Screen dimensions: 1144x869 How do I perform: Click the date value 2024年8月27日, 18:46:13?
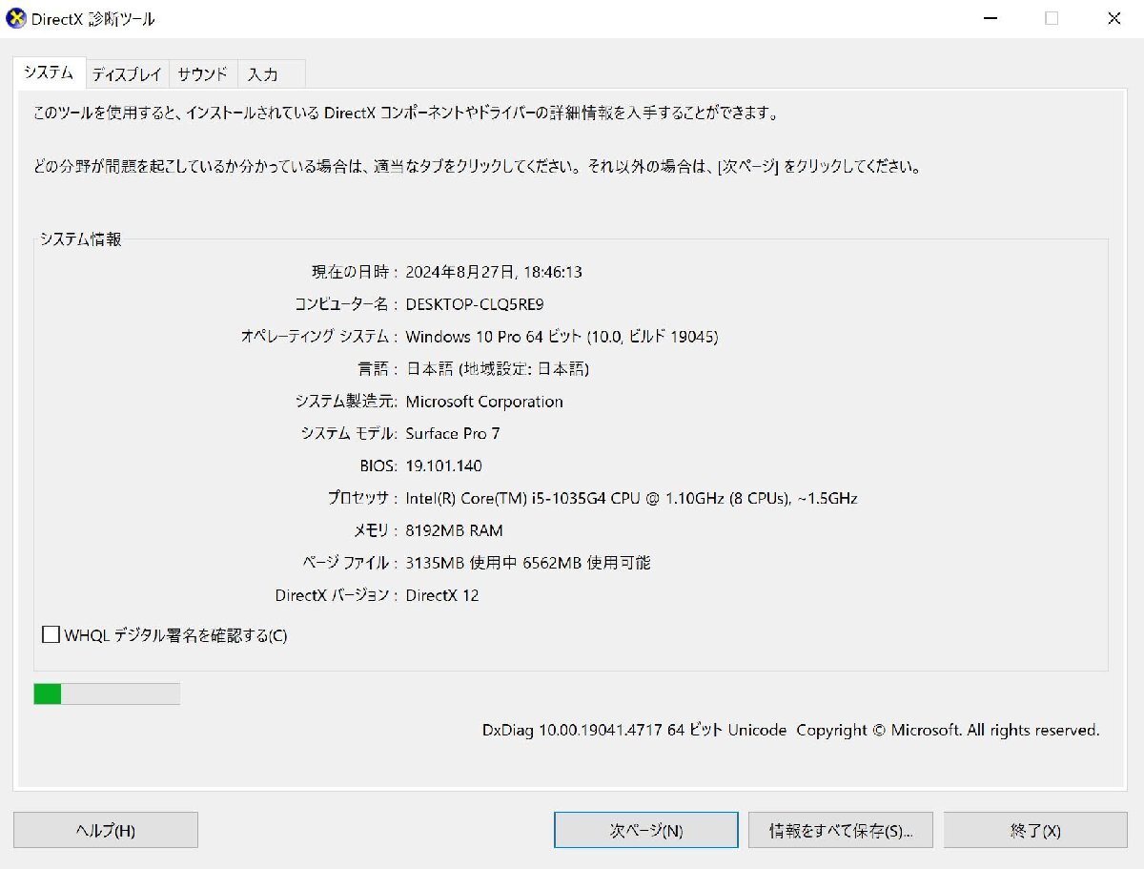[494, 272]
